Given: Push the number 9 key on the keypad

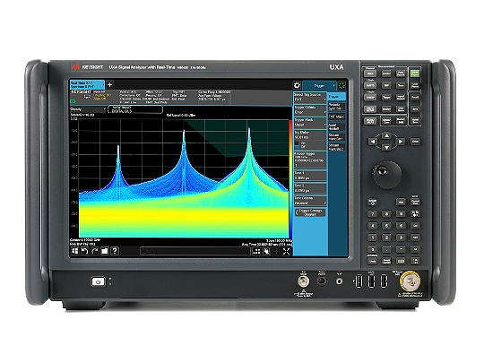Looking at the screenshot, I should coord(401,213).
